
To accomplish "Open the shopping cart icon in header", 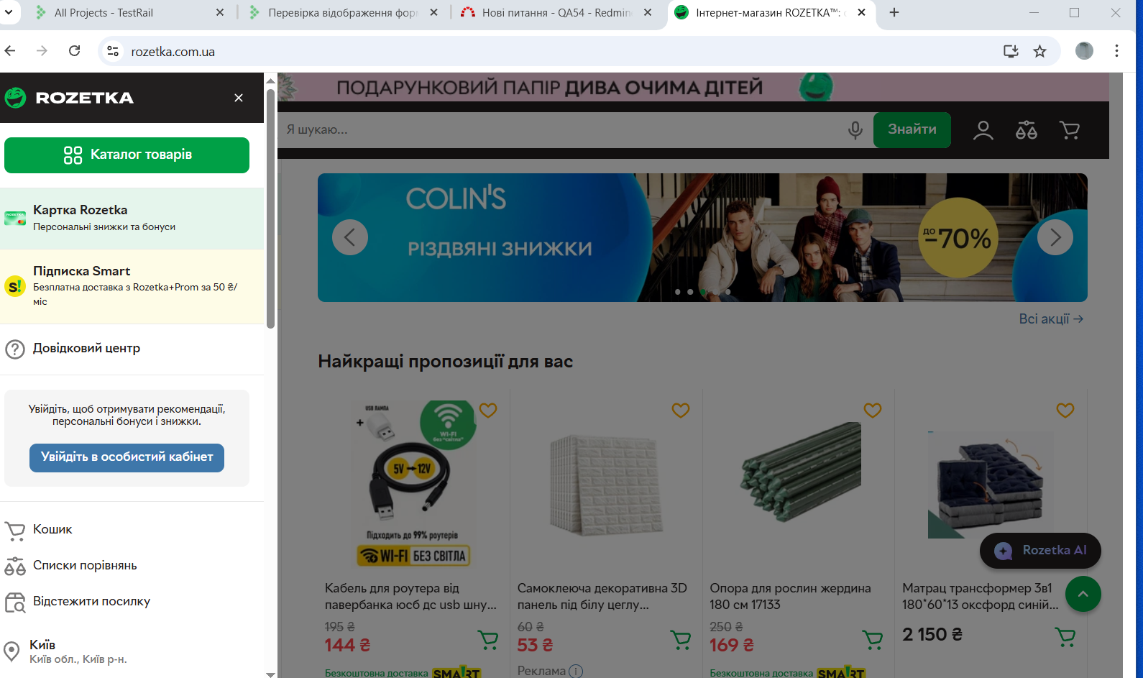I will coord(1069,130).
